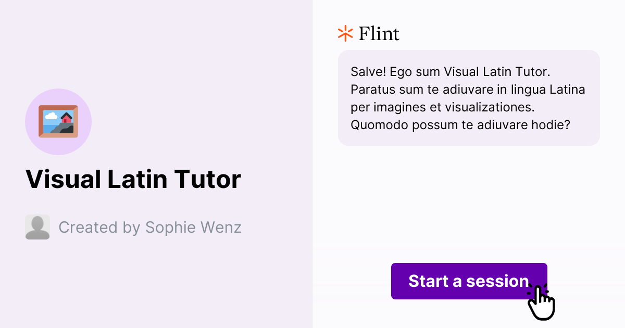Click the orange Flint asterisk logo

point(344,33)
